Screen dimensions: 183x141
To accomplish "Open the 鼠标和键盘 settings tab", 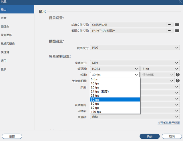I will pos(17,43).
